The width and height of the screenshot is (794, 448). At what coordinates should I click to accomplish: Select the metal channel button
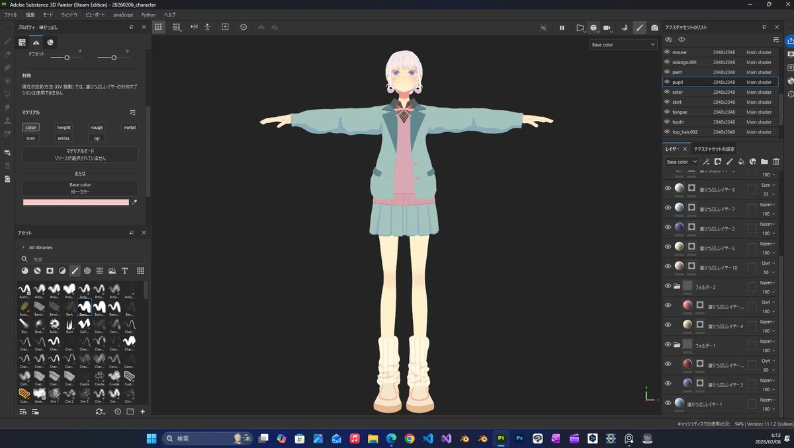[x=130, y=128]
